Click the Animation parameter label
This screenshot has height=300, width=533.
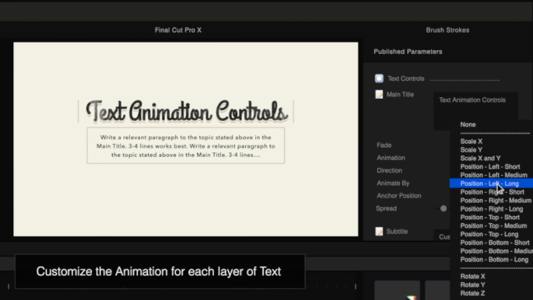[390, 158]
